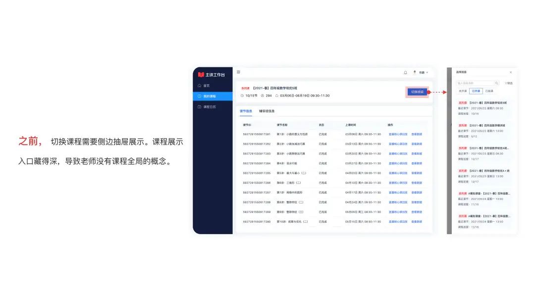Click 查看数据 for lesson 第10讲
This screenshot has height=301, width=535.
(417, 222)
